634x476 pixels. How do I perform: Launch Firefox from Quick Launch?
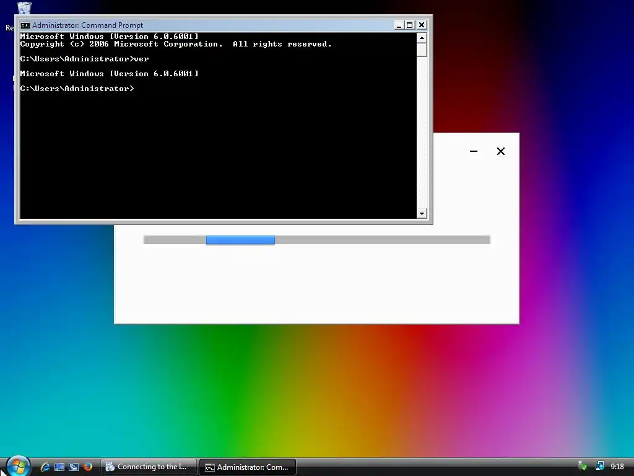(88, 467)
